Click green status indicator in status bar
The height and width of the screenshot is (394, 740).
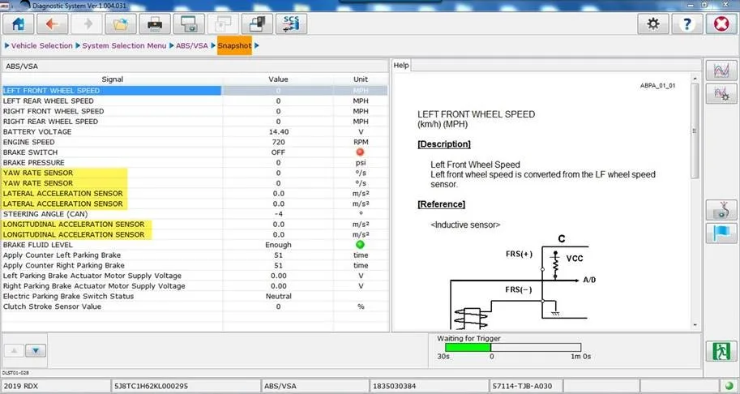click(x=729, y=386)
